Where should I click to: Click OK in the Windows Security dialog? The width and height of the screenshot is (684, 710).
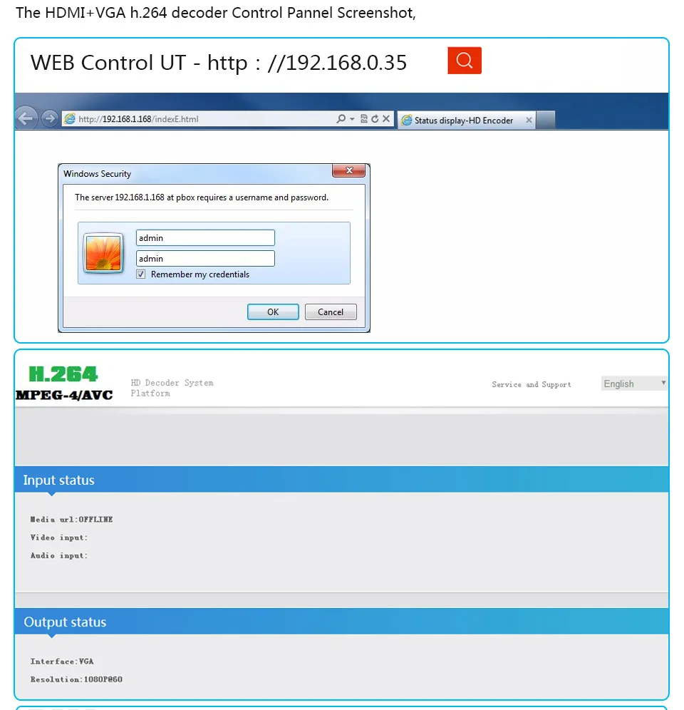[x=273, y=312]
